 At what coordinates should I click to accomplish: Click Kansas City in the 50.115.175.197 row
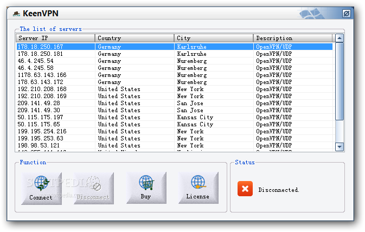195,117
